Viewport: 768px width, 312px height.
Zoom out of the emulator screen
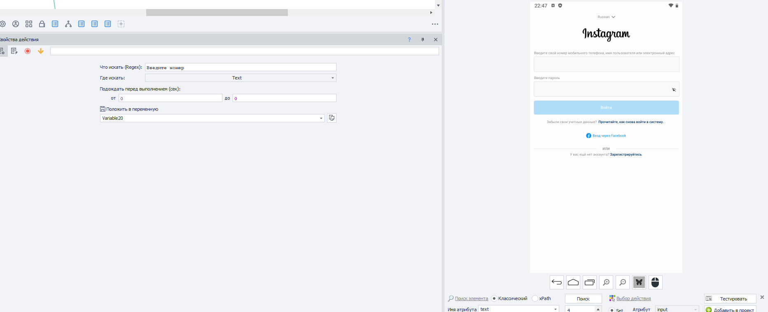(623, 282)
